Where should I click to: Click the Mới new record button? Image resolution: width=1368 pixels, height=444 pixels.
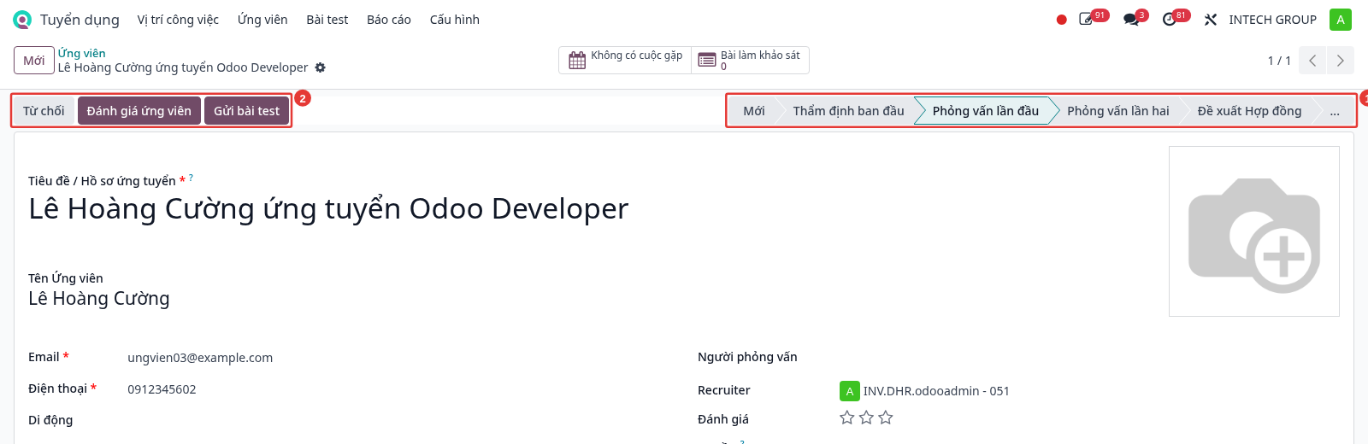coord(34,61)
